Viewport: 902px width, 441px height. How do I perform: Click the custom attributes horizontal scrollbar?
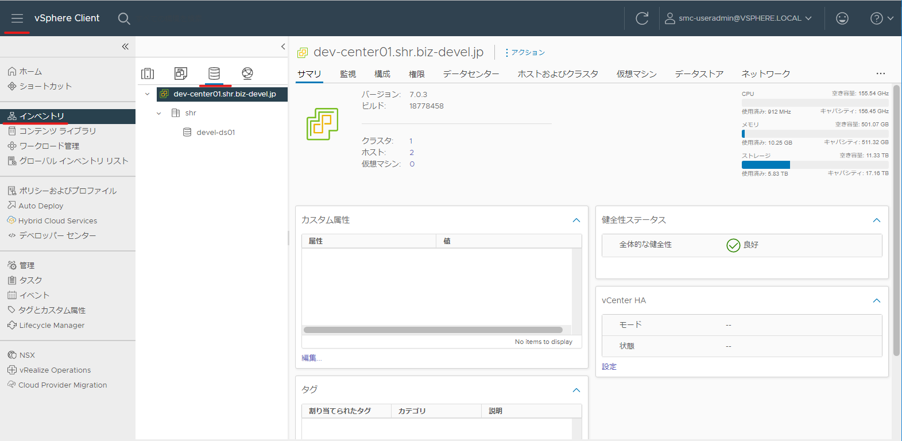point(433,330)
